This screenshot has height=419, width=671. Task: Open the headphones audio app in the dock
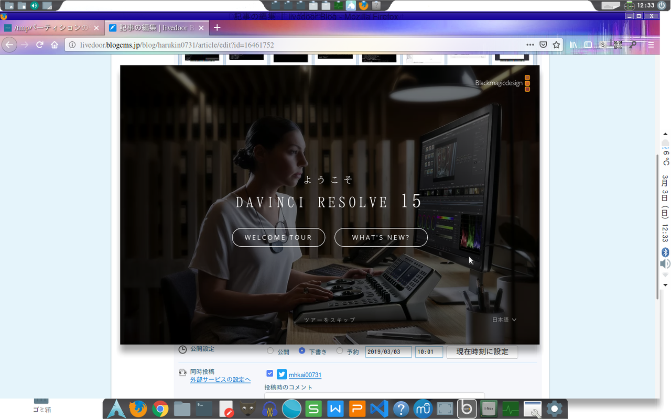269,409
